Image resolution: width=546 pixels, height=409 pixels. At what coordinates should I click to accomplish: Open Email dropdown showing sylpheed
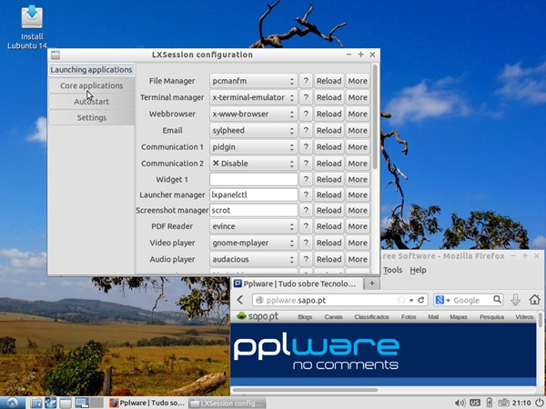(254, 130)
